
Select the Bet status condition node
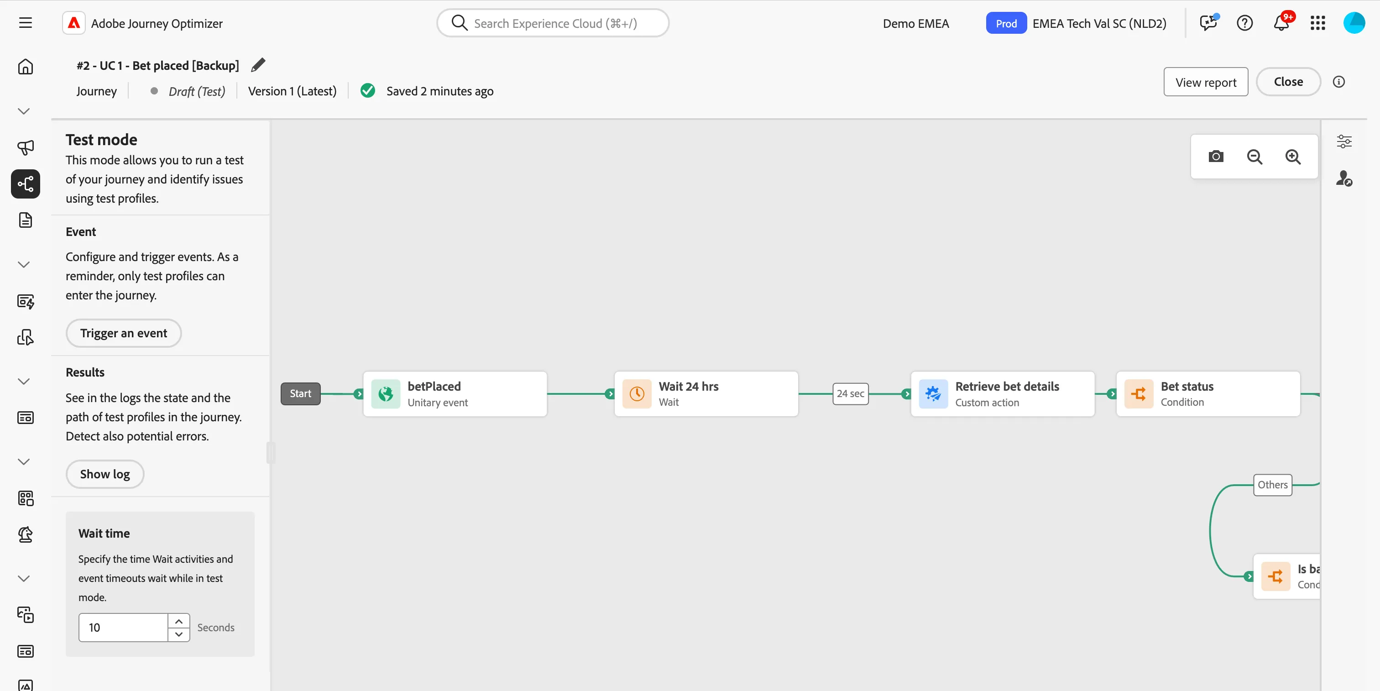coord(1208,394)
